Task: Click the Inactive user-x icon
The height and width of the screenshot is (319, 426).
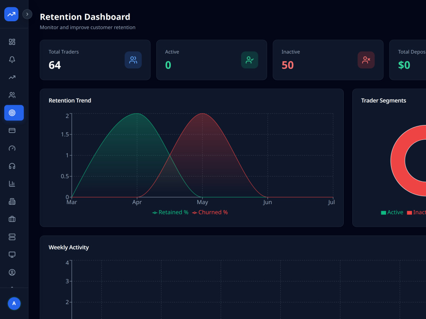Action: point(366,60)
